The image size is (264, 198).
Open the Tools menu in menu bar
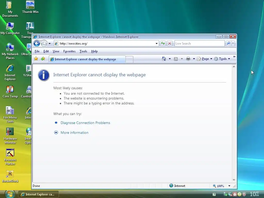tap(83, 51)
